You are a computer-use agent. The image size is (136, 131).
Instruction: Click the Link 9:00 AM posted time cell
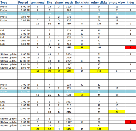(x=24, y=41)
